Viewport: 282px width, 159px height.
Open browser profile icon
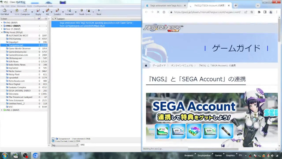pyautogui.click(x=271, y=12)
